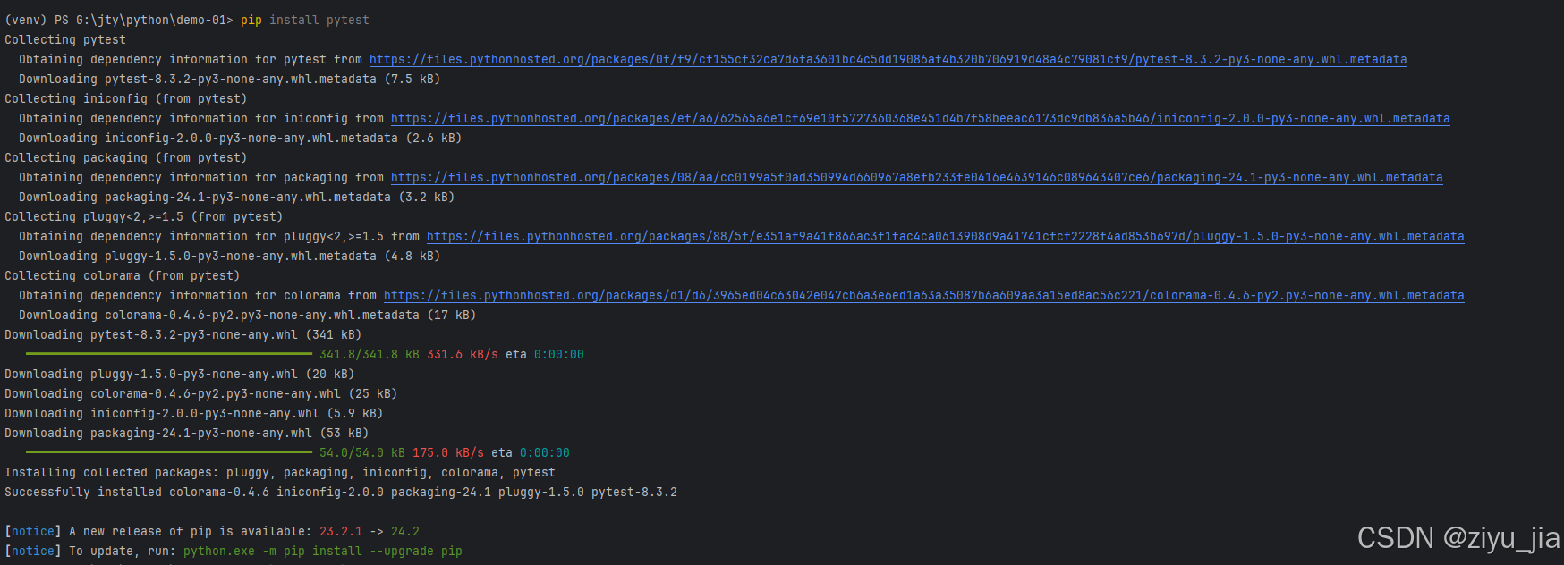
Task: Click the CSDN @ziyu_jia watermark
Action: (x=1458, y=537)
